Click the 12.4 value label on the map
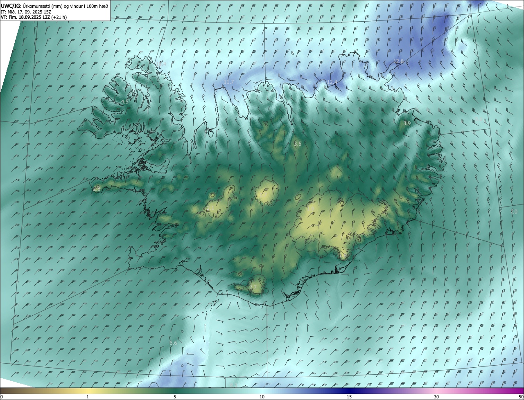 332,82
